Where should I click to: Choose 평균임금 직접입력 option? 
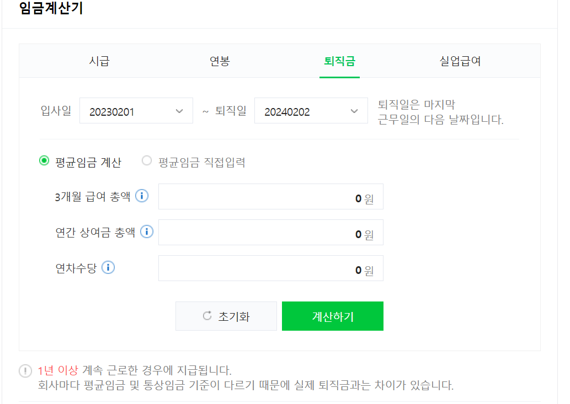tap(147, 160)
